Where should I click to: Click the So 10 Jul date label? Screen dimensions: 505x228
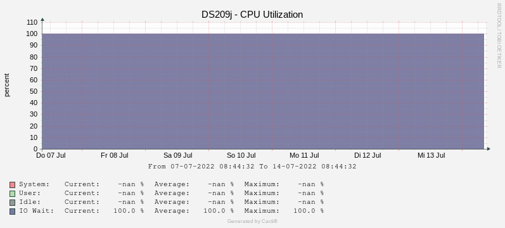(x=241, y=155)
